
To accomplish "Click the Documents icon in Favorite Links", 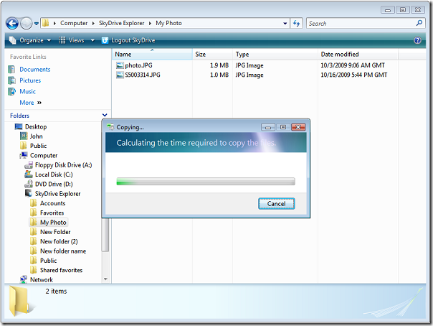I will tap(11, 70).
